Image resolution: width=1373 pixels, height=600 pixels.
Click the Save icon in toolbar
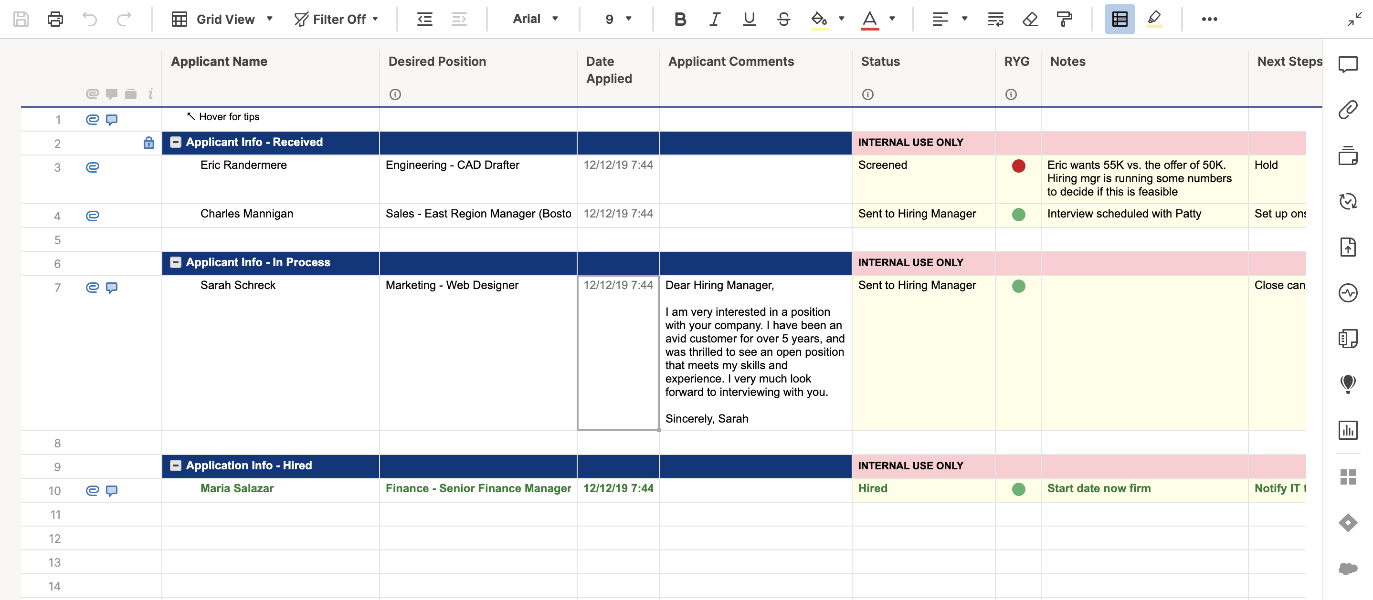(x=21, y=19)
